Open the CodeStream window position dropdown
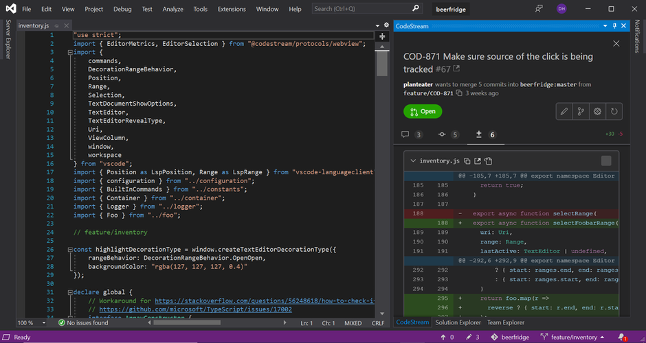The width and height of the screenshot is (646, 343). click(605, 26)
